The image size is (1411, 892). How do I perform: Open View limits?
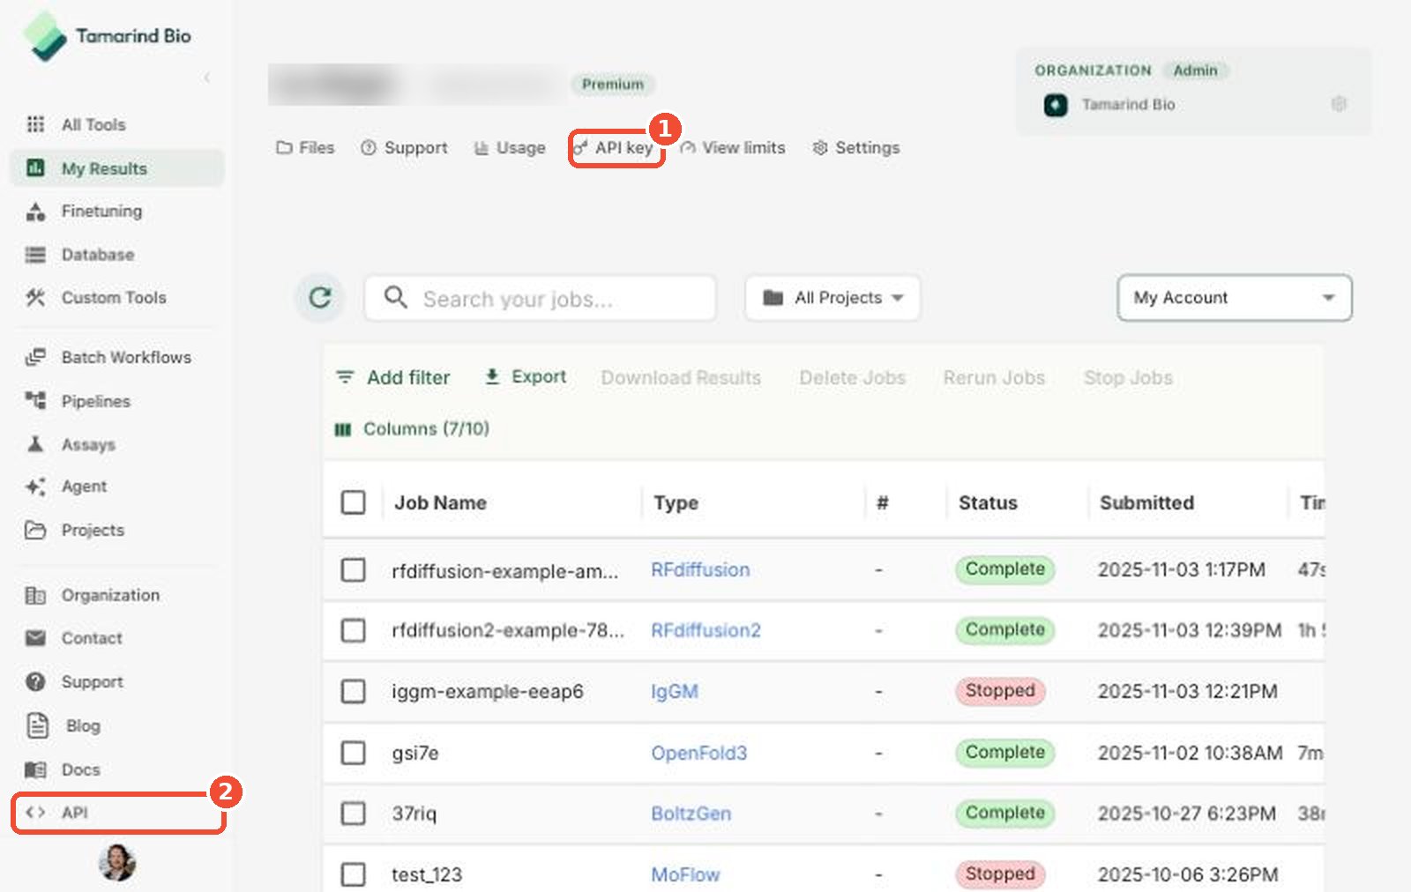point(733,148)
